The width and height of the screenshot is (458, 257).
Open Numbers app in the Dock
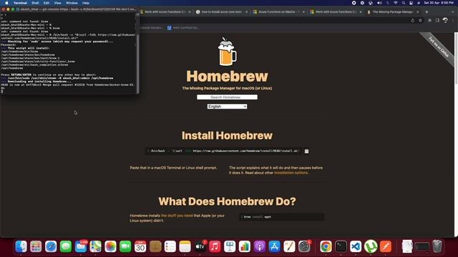(x=245, y=246)
